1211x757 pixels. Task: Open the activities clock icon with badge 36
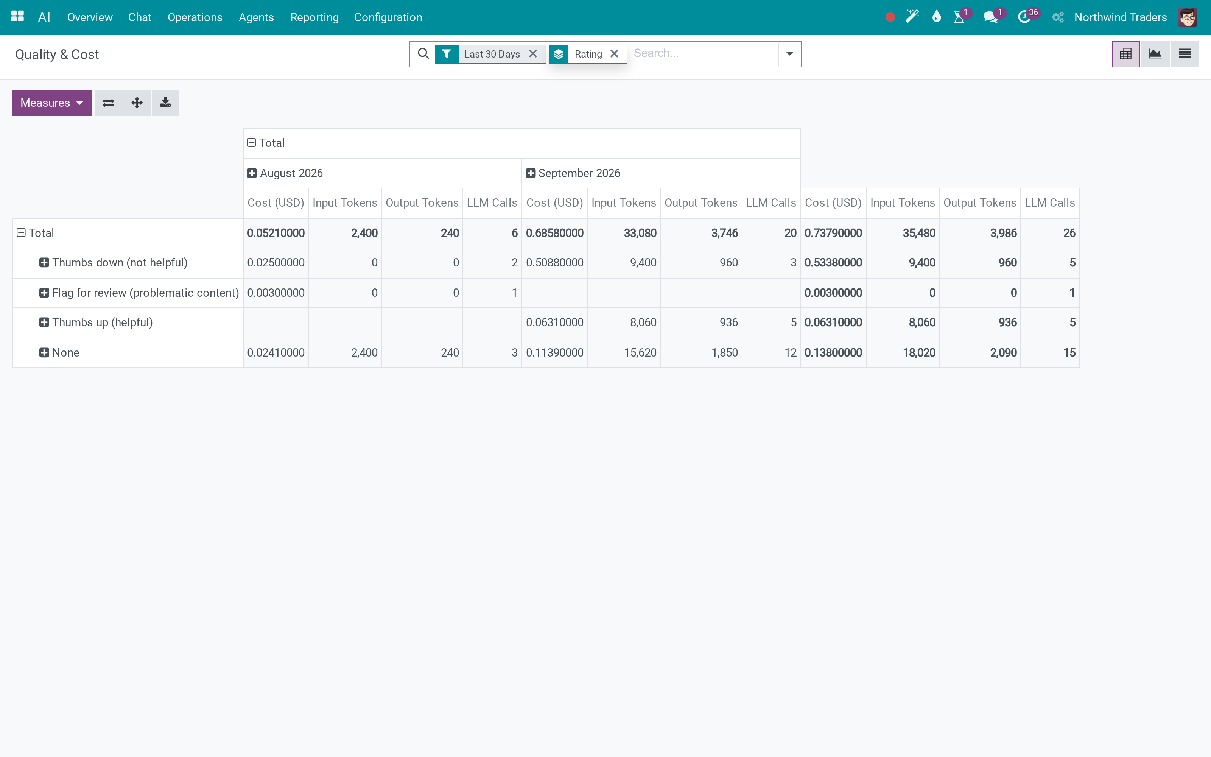(x=1024, y=17)
